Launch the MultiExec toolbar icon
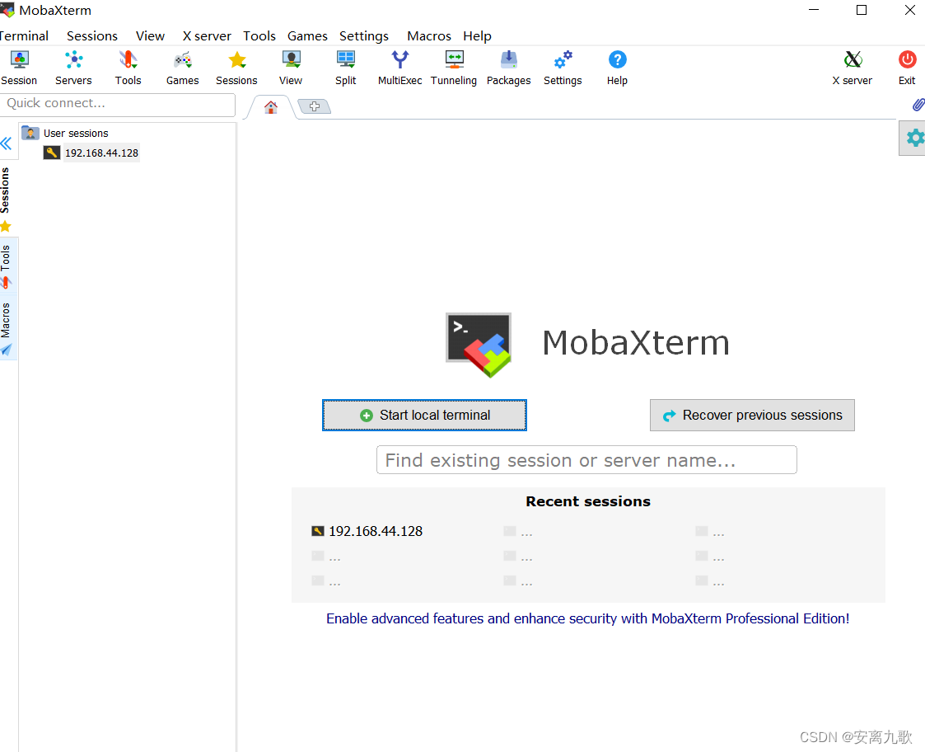This screenshot has width=925, height=752. click(400, 68)
